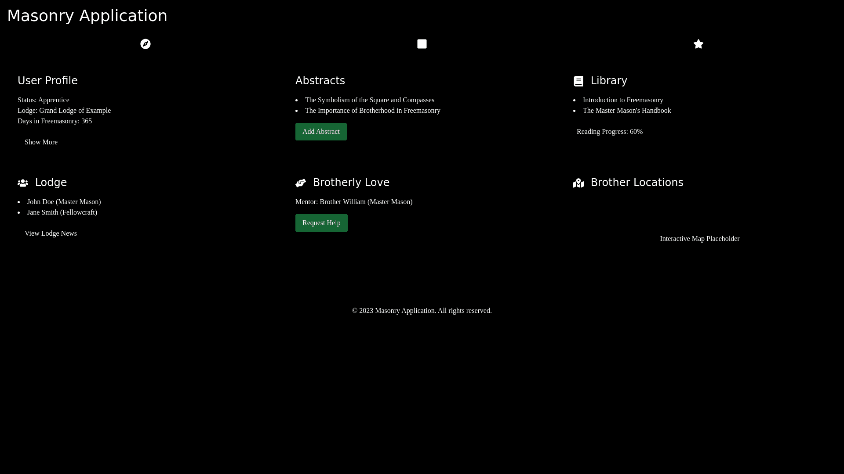This screenshot has height=474, width=844.
Task: Click the compass navigation icon
Action: click(146, 44)
